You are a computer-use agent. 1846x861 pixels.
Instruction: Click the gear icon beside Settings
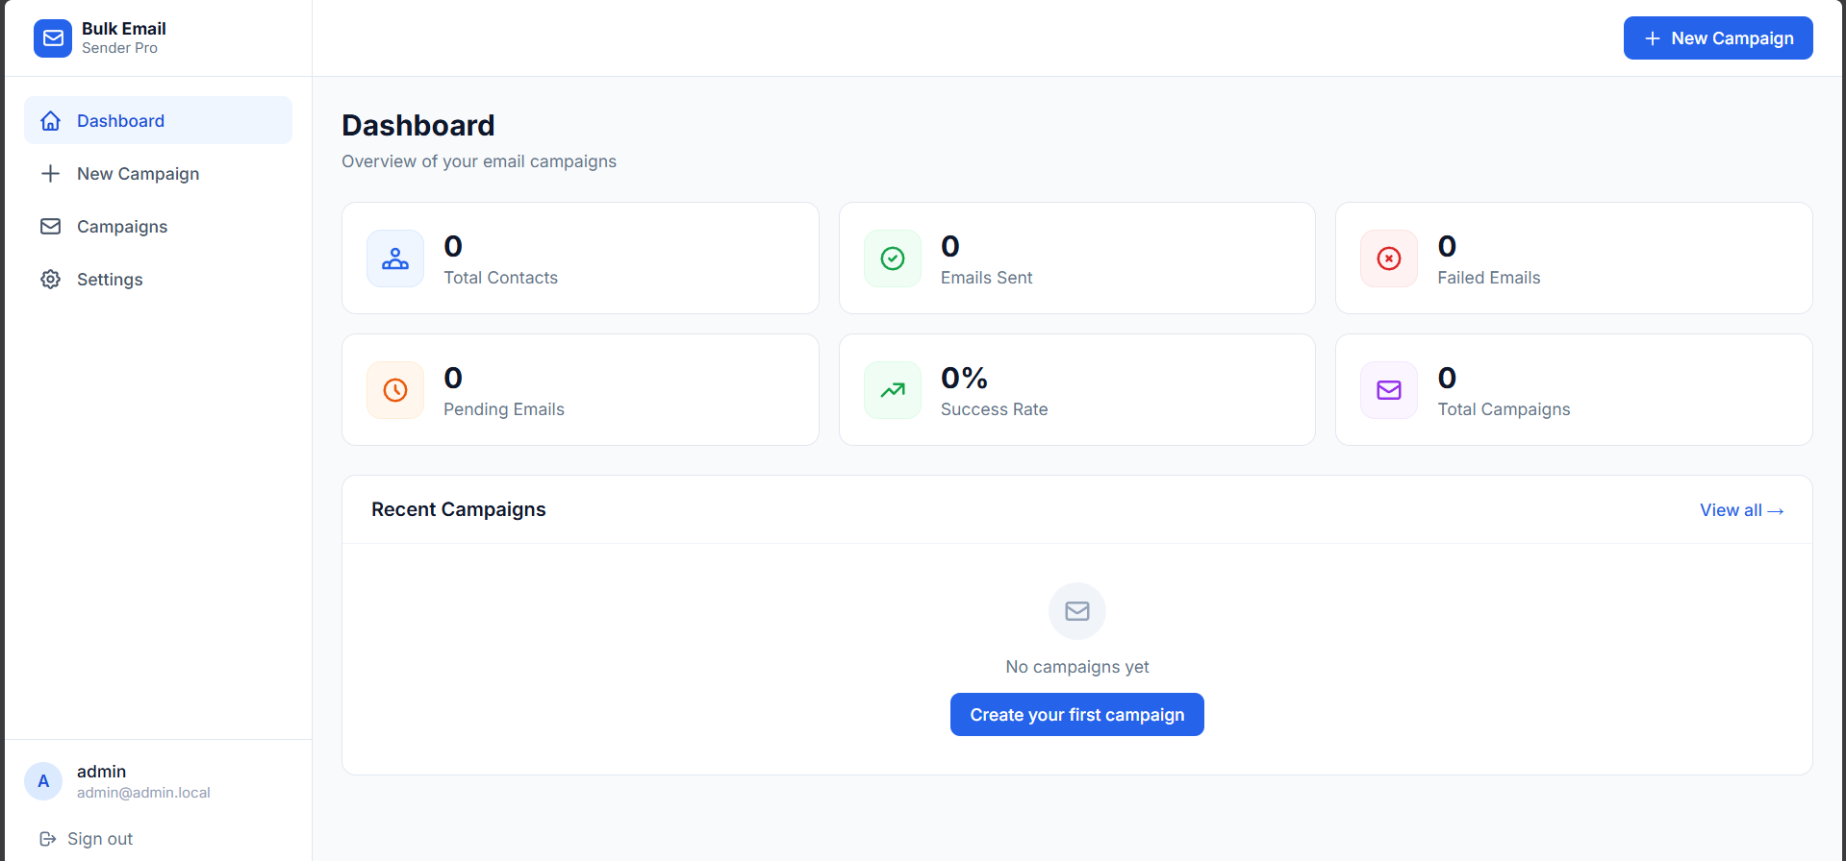coord(51,280)
